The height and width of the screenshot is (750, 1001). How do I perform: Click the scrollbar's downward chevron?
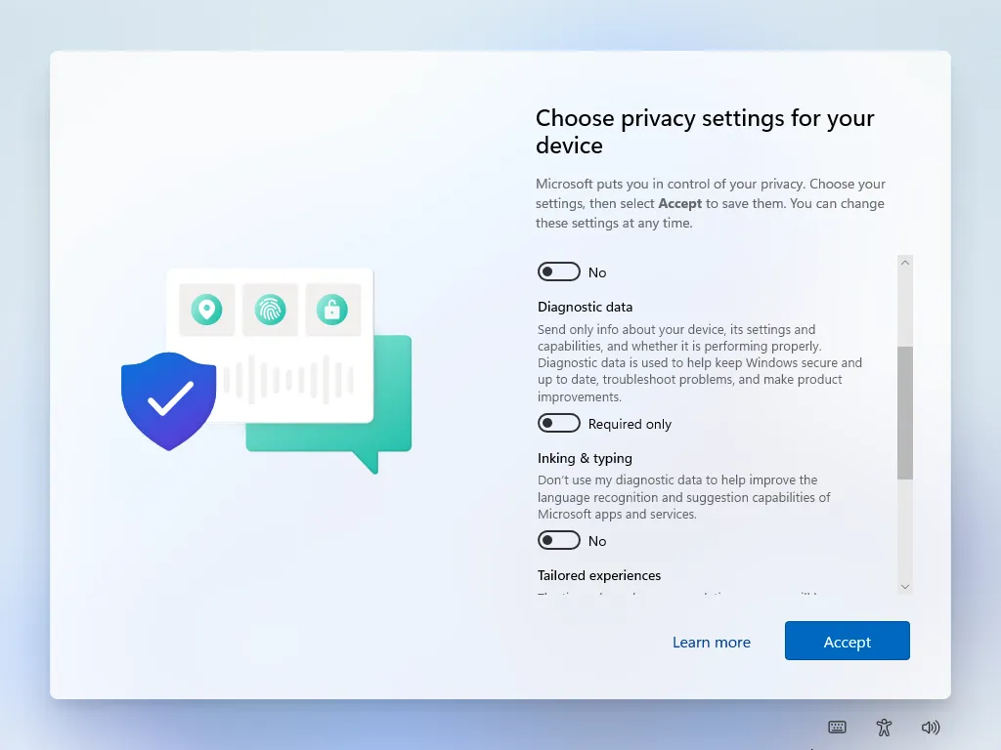904,587
